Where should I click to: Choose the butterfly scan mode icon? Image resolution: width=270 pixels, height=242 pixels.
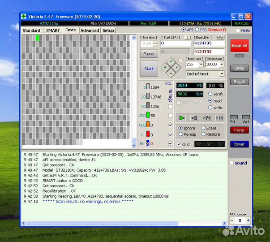219,118
